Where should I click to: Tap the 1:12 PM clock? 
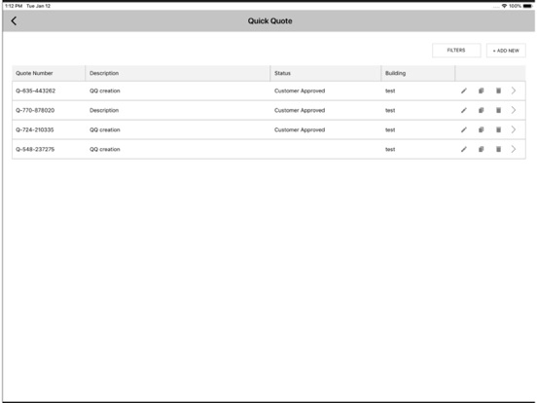14,6
